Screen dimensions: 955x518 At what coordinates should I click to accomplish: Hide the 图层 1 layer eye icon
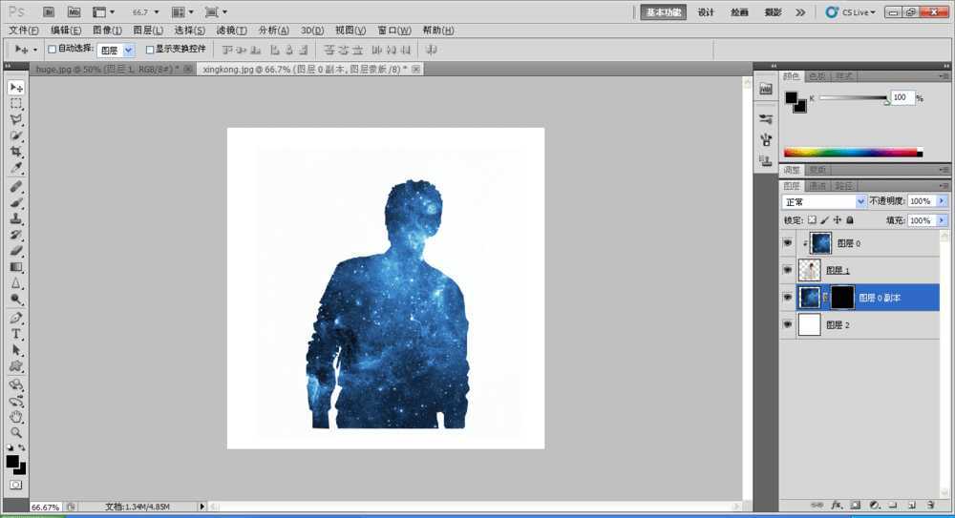click(x=788, y=271)
